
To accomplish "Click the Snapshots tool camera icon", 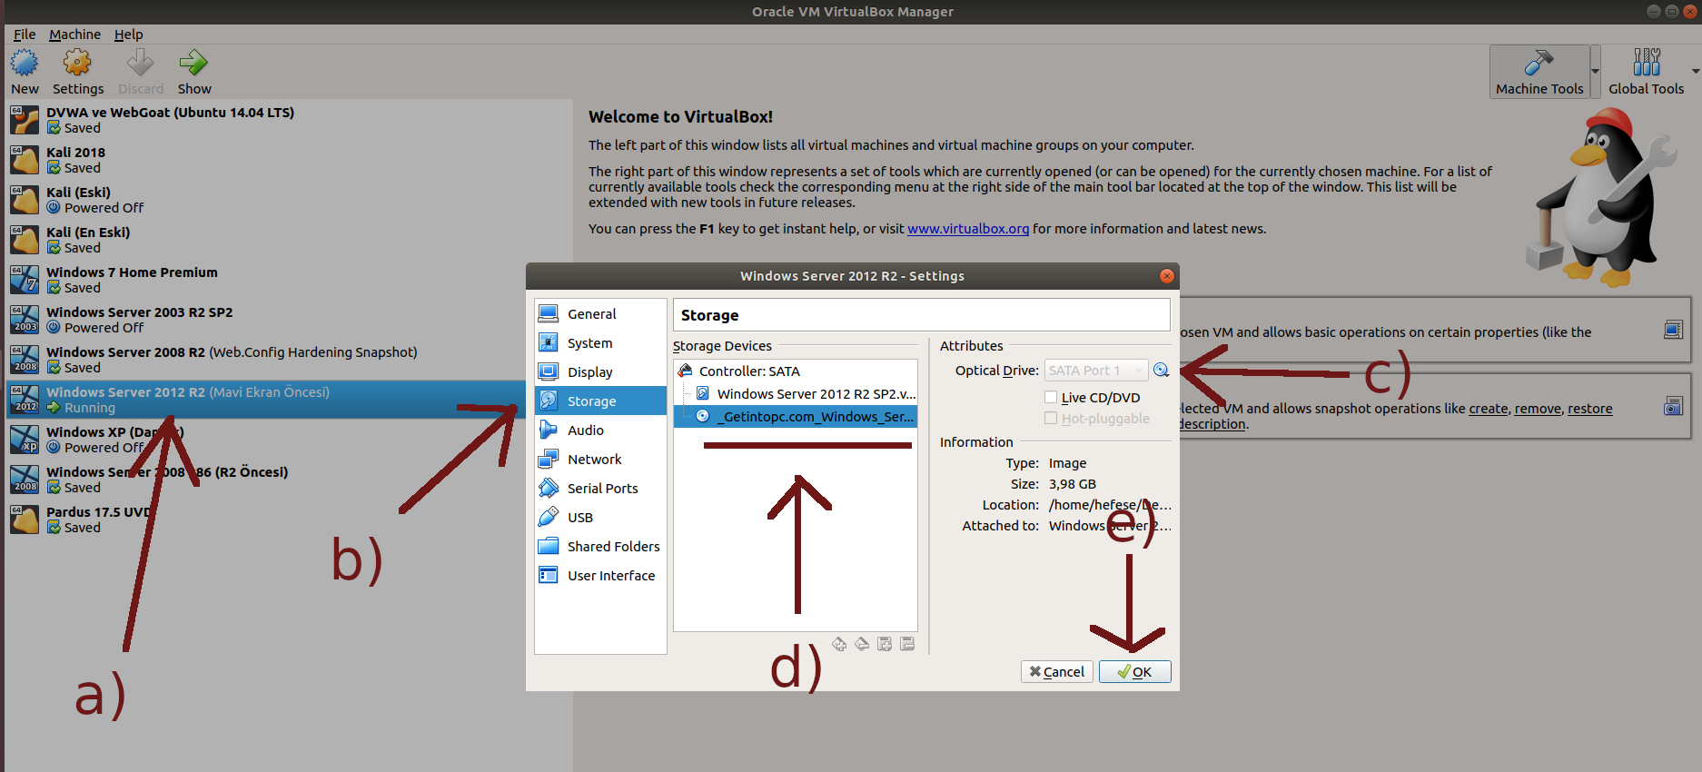I will (1673, 406).
